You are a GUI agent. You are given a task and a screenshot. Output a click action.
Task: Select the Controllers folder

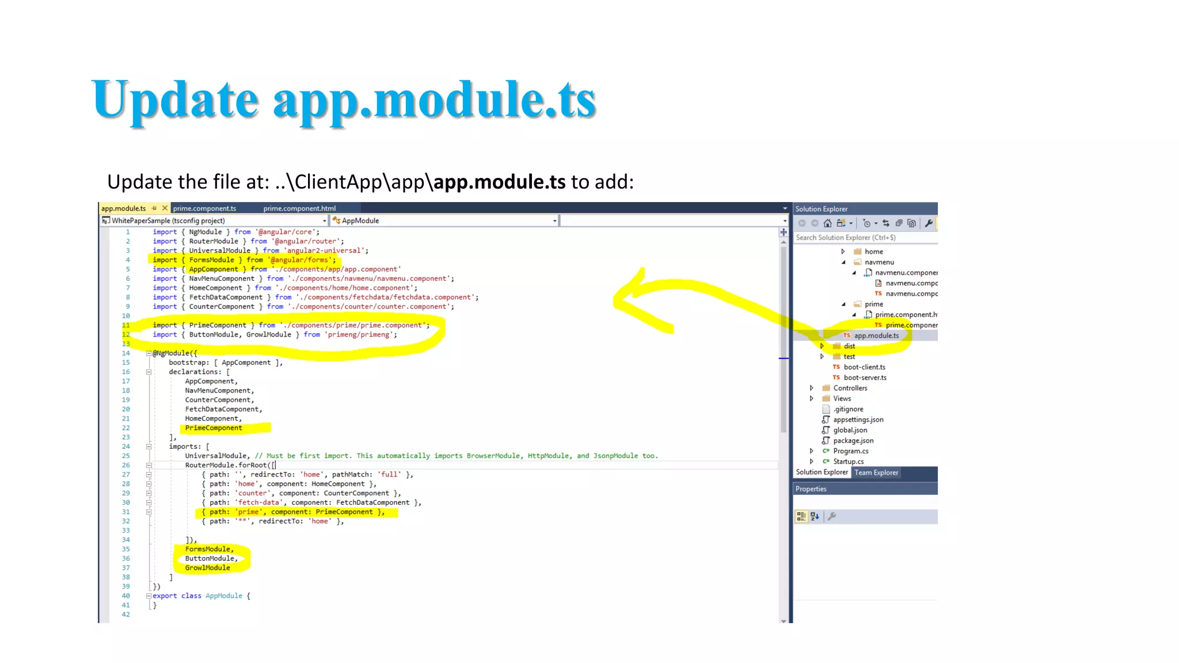(850, 388)
